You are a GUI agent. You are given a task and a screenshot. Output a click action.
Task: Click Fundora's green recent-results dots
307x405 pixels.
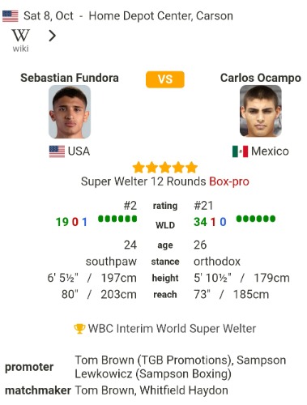tap(117, 219)
